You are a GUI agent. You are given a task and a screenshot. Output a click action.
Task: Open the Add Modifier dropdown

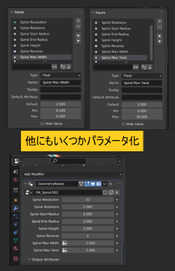[72, 174]
